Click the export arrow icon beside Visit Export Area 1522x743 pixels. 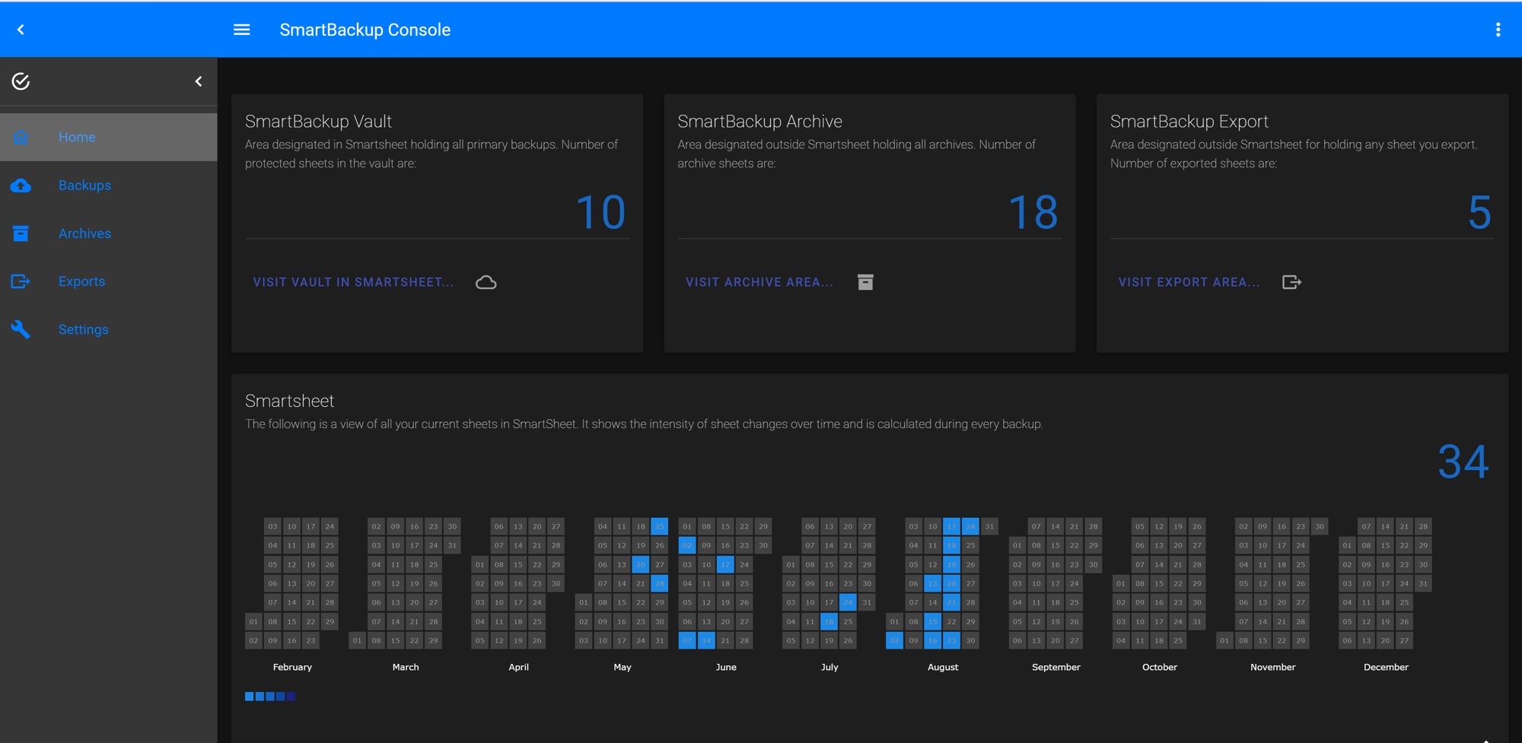1291,282
